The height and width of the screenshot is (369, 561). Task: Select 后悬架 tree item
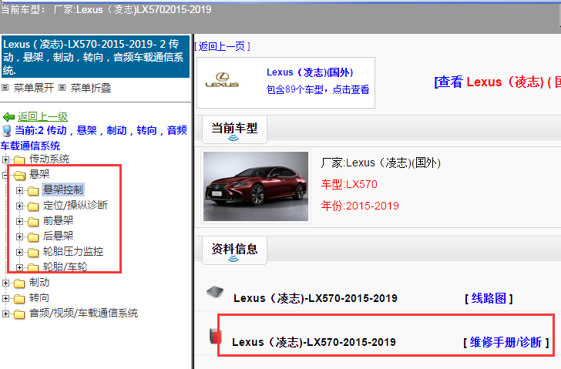pos(58,236)
